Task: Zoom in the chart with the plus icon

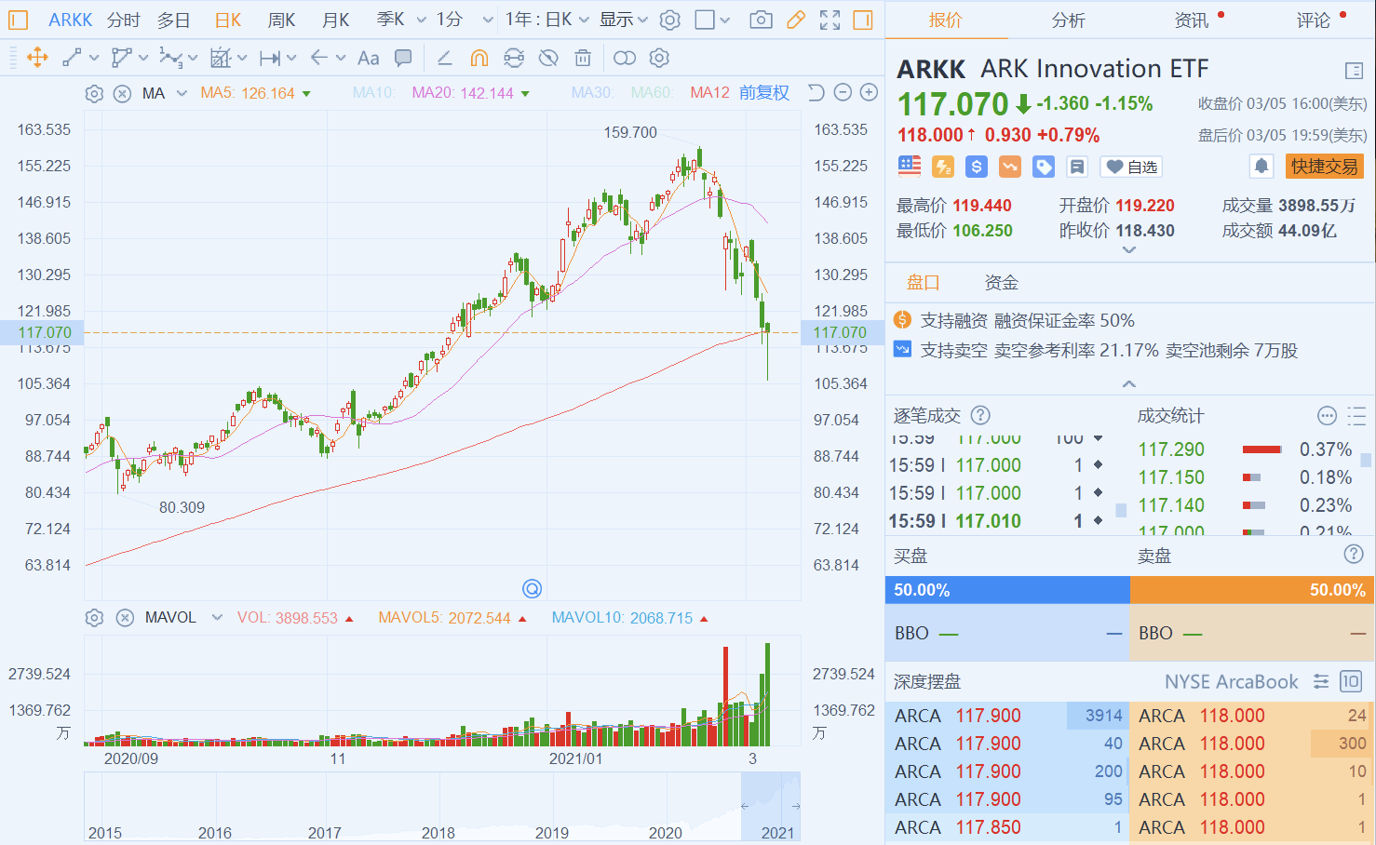Action: point(869,92)
